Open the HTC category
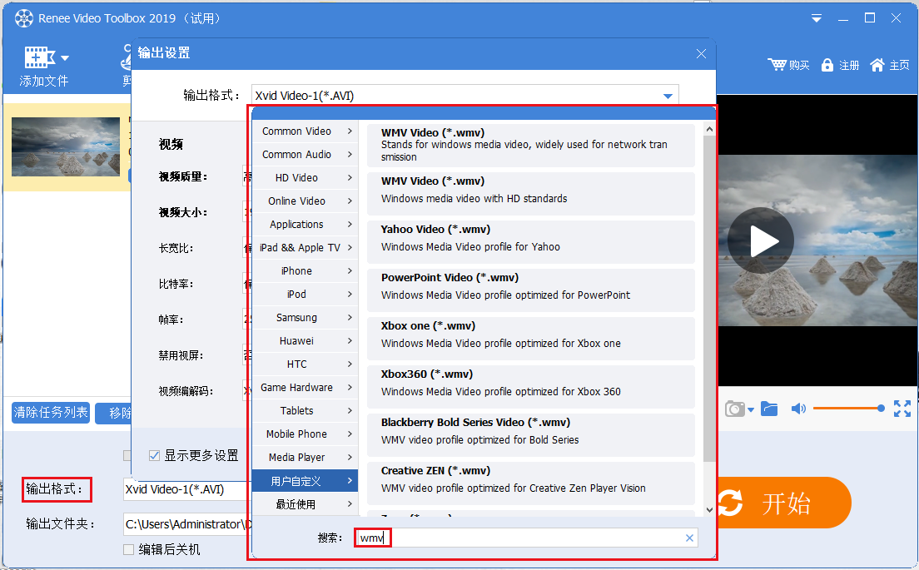919x570 pixels. point(304,364)
